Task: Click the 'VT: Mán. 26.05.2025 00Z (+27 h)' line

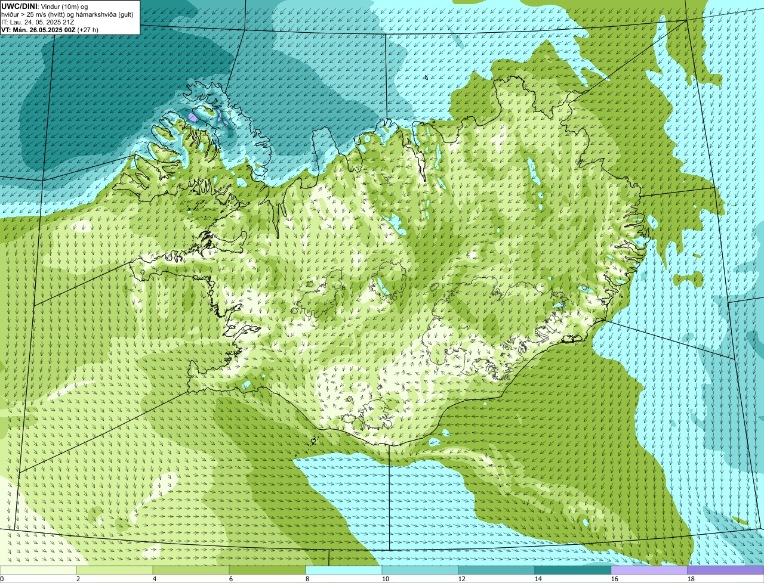Action: [x=50, y=29]
